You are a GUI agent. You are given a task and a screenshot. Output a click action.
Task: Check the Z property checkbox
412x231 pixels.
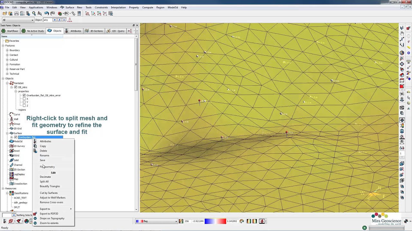pos(24,106)
